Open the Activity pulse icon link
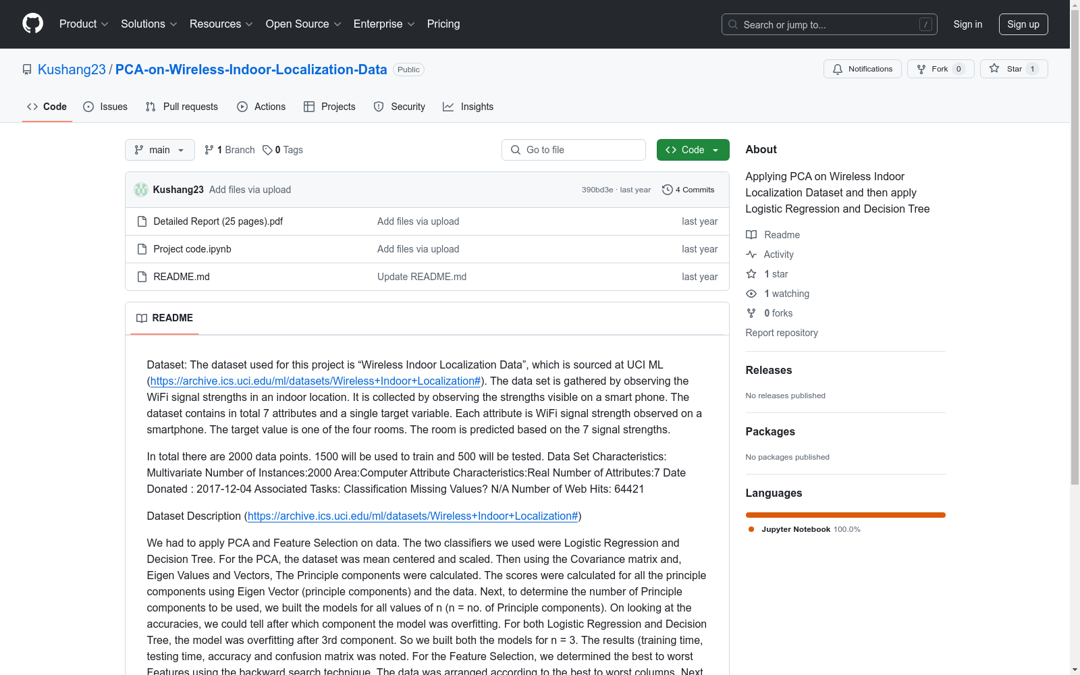 (751, 254)
